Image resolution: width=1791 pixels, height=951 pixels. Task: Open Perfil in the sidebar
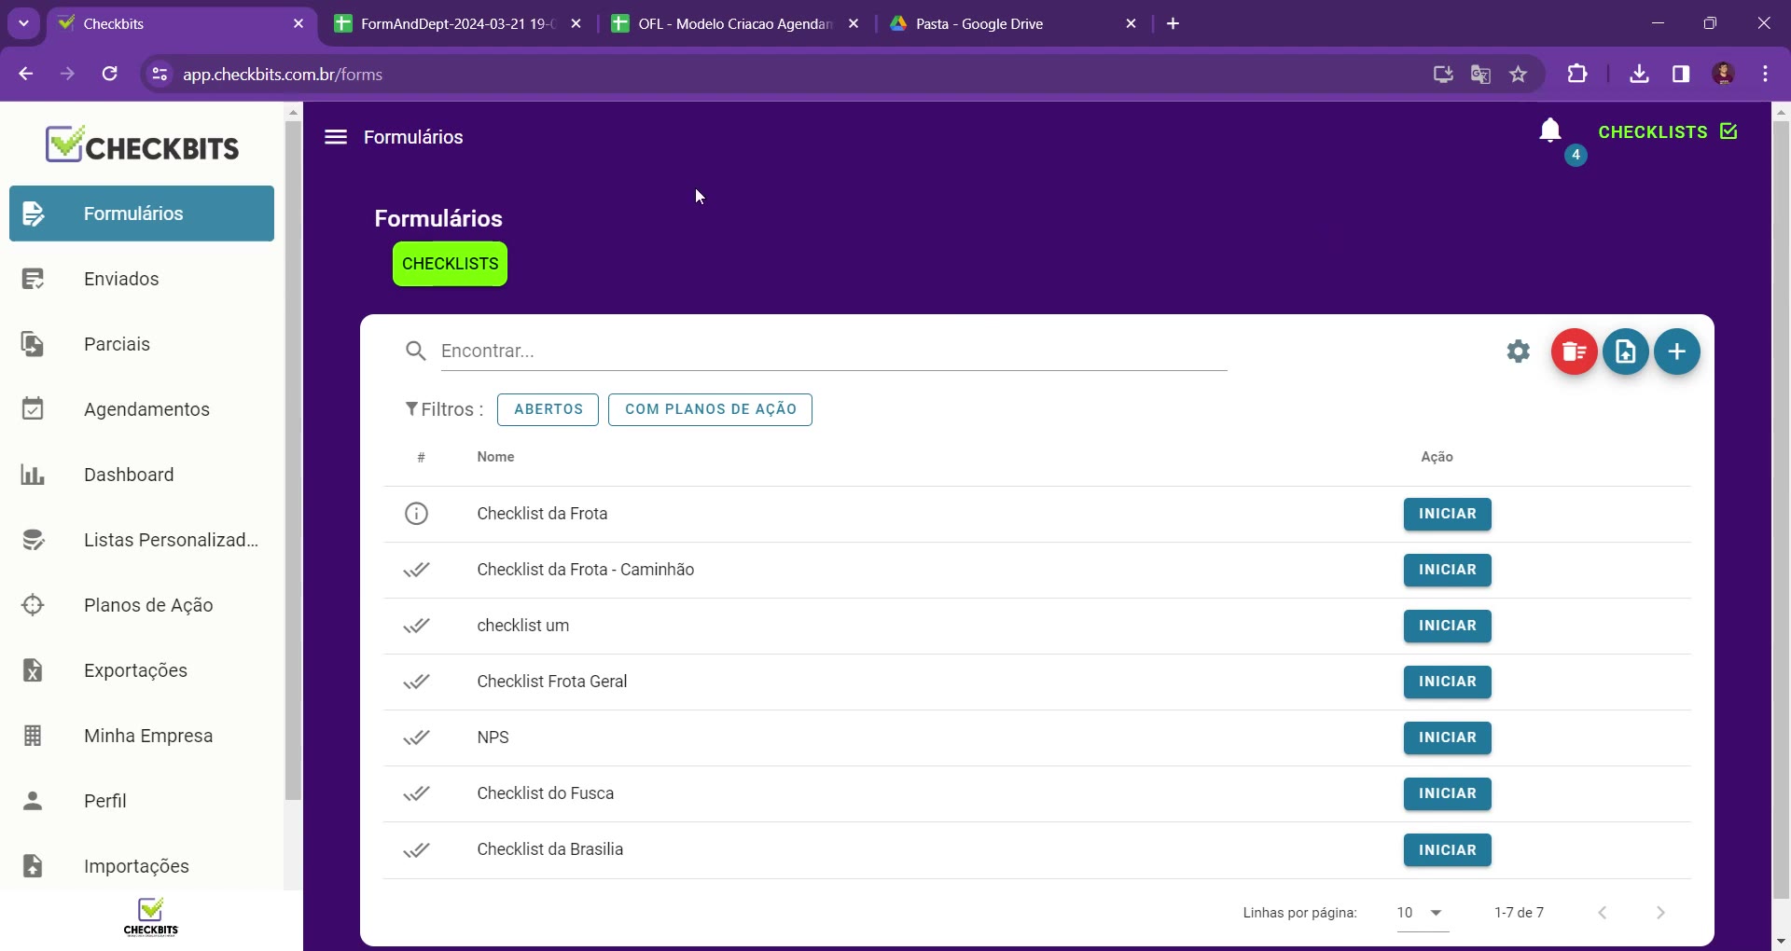tap(142, 801)
